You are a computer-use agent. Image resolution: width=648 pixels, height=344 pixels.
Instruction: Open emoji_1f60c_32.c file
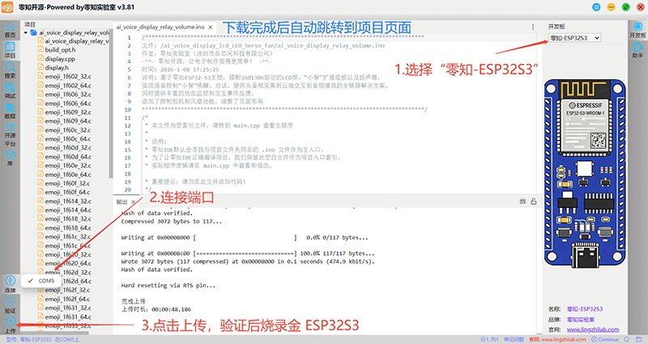point(68,130)
